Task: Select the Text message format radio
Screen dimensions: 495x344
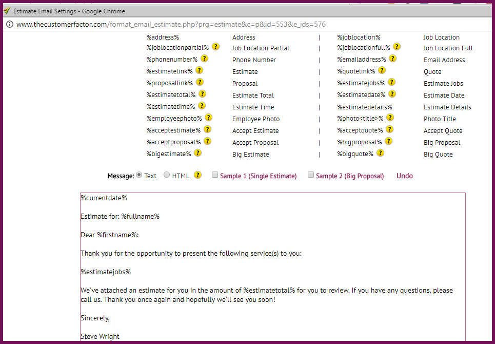Action: (139, 175)
